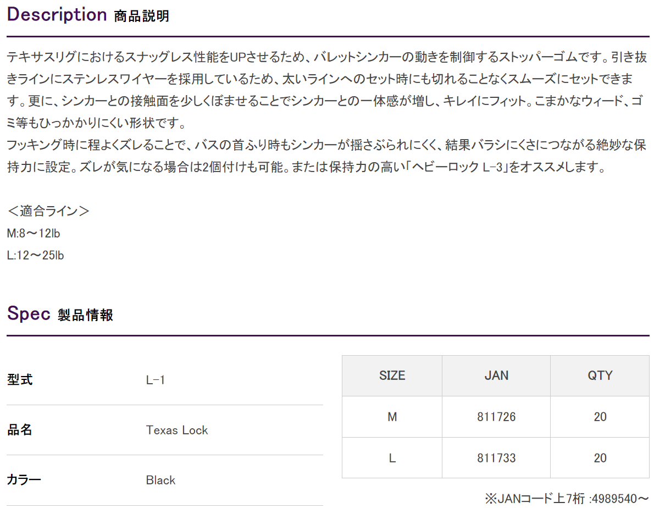This screenshot has height=508, width=654.
Task: Click size M table cell
Action: pyautogui.click(x=392, y=417)
